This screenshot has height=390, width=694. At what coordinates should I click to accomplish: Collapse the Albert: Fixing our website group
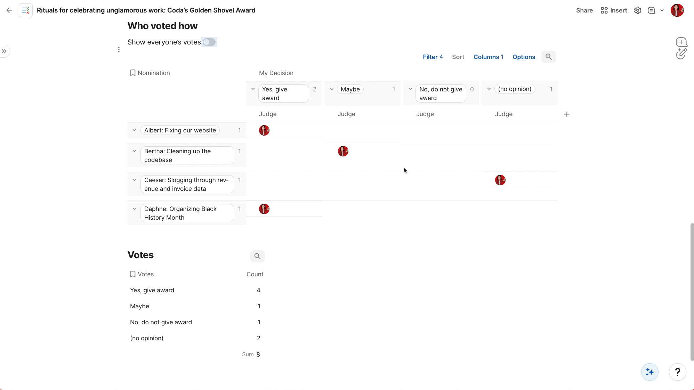pyautogui.click(x=134, y=130)
